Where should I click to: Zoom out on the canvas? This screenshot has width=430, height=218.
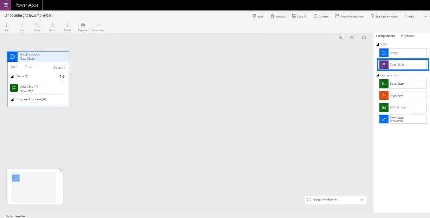(x=341, y=38)
